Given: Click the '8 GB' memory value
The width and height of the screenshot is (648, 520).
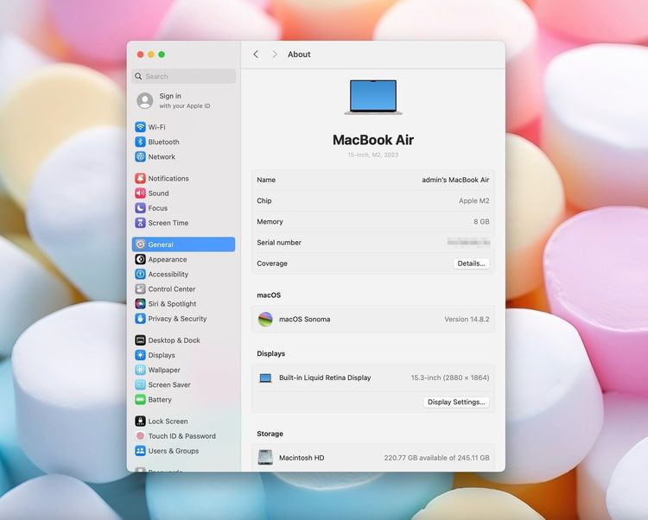Looking at the screenshot, I should (x=481, y=221).
